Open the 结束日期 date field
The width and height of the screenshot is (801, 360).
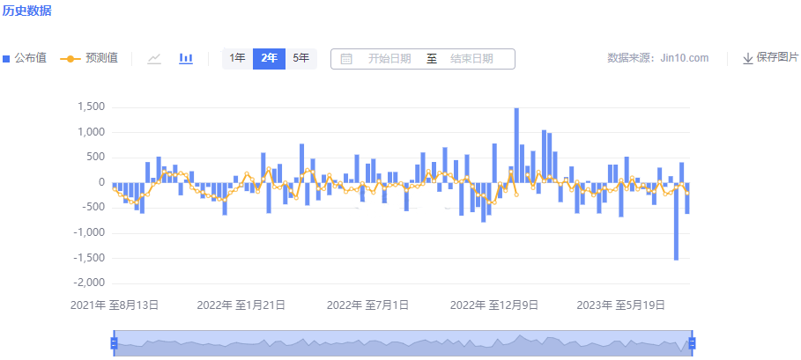[x=471, y=59]
